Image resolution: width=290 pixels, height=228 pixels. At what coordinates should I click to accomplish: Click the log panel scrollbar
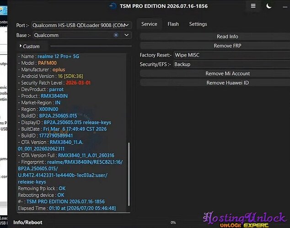click(x=129, y=174)
